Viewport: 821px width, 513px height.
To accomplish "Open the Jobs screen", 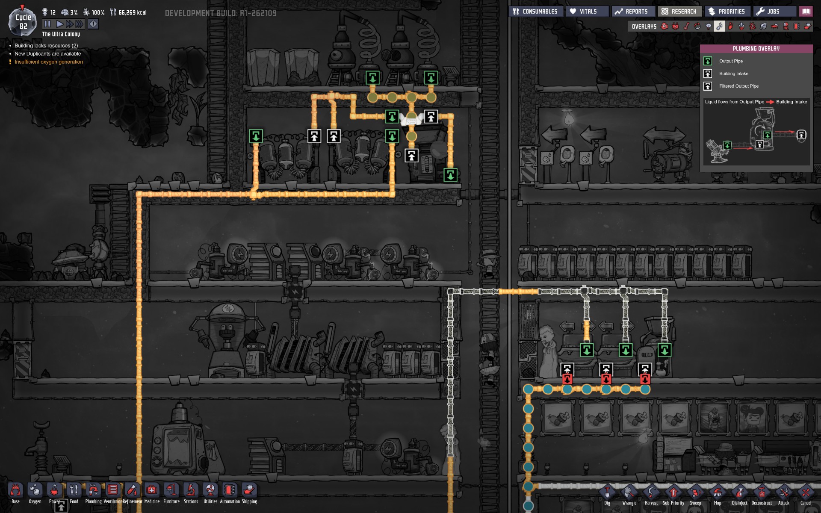I will coord(774,12).
